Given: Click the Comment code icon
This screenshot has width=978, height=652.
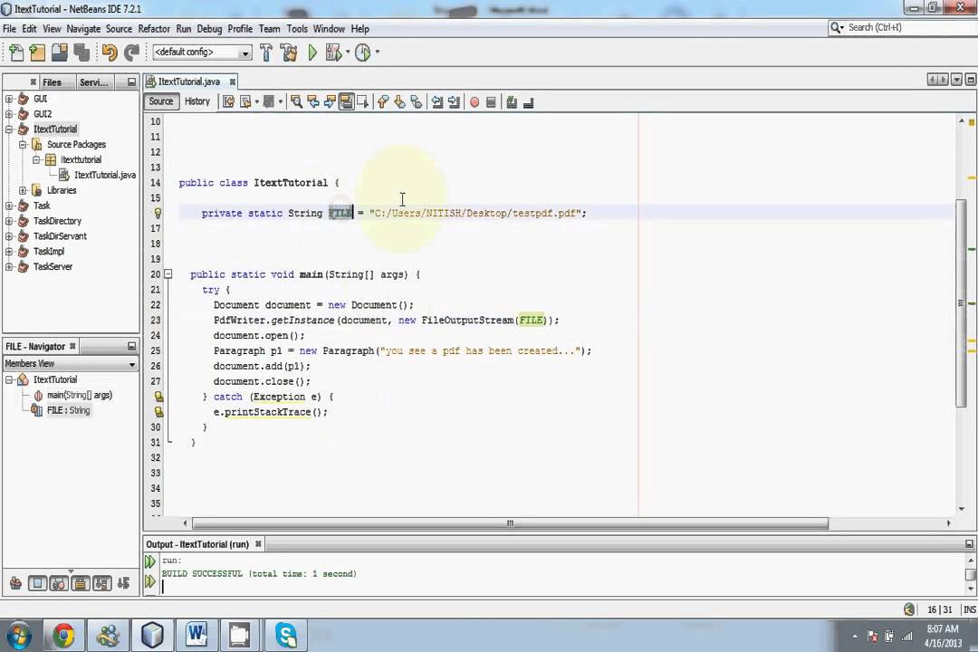Looking at the screenshot, I should 512,102.
